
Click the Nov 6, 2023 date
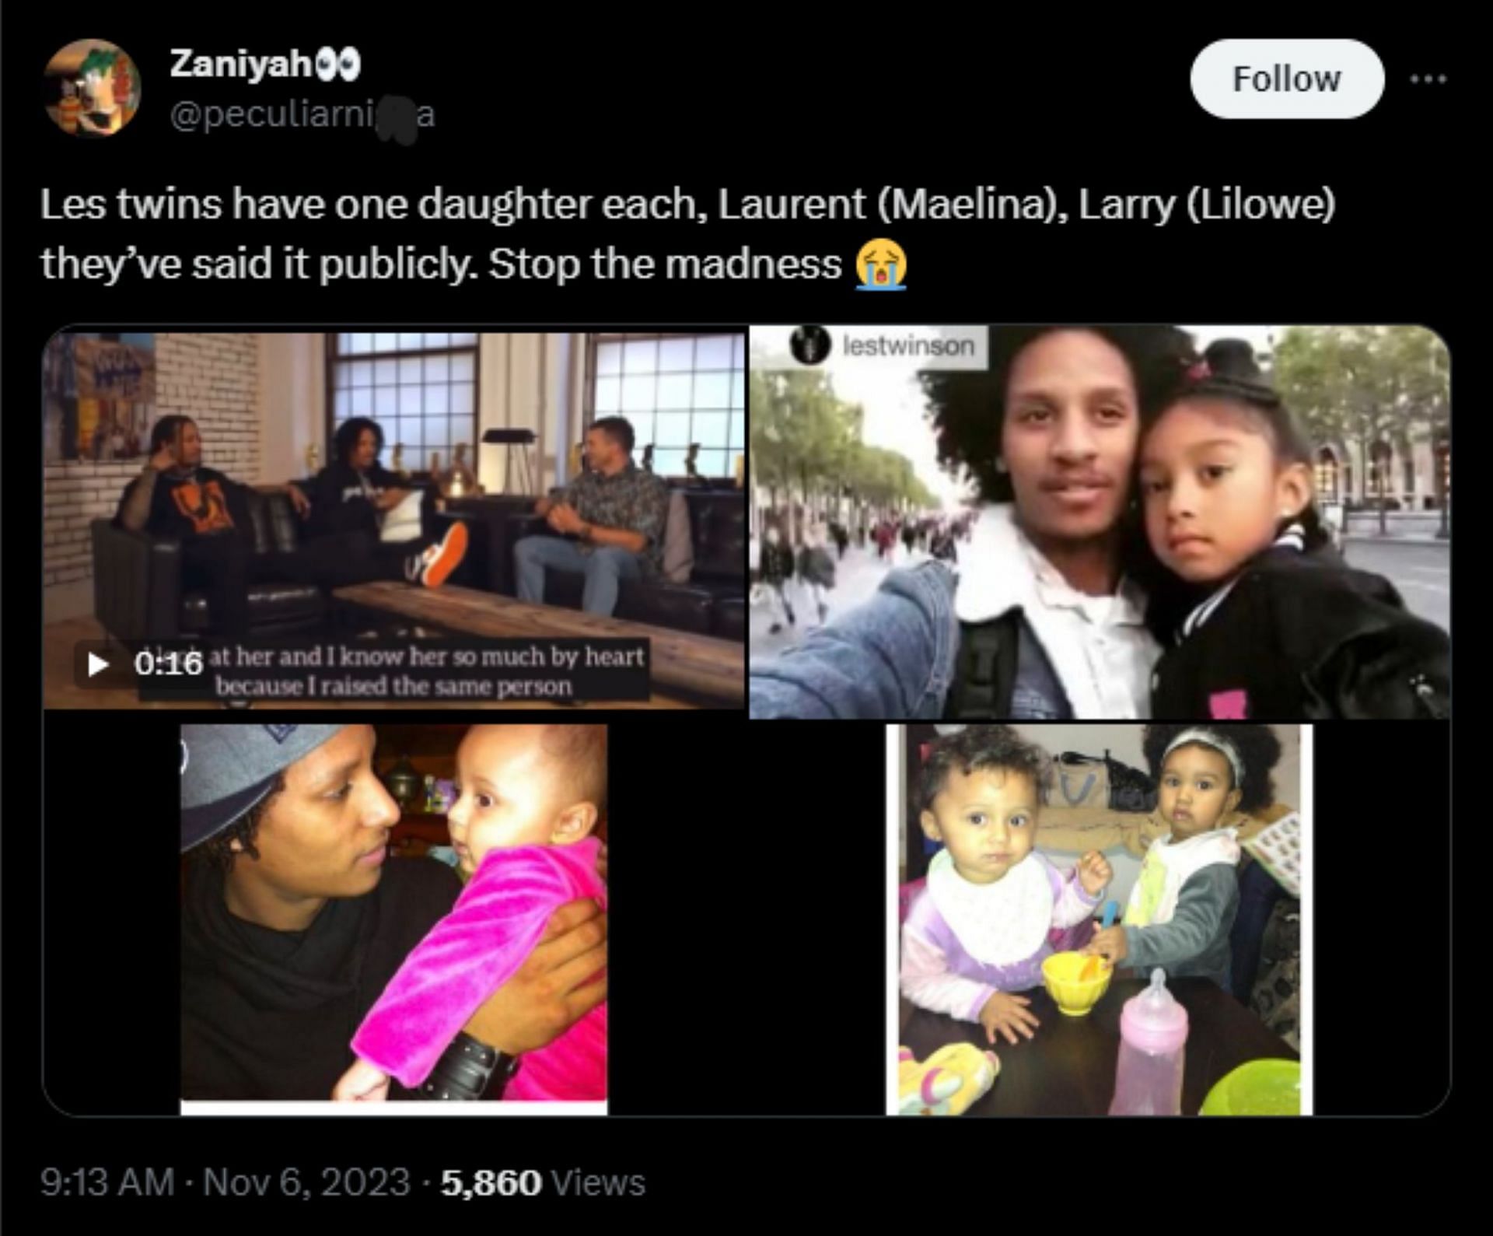pyautogui.click(x=306, y=1182)
